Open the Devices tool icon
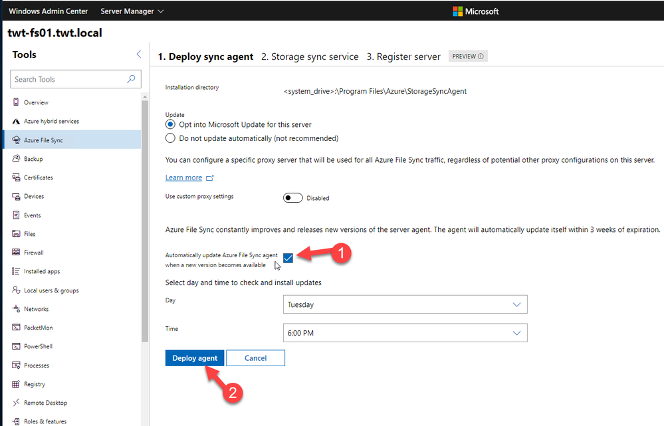 point(16,196)
